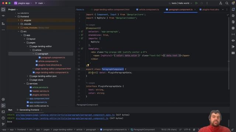The width and height of the screenshot is (236, 132).
Task: Open the Notifications bell icon
Action: pyautogui.click(x=233, y=10)
